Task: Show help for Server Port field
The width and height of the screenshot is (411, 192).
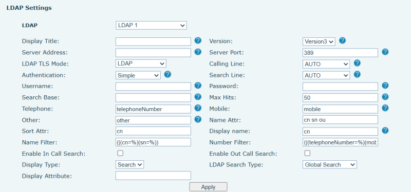Action: 385,52
